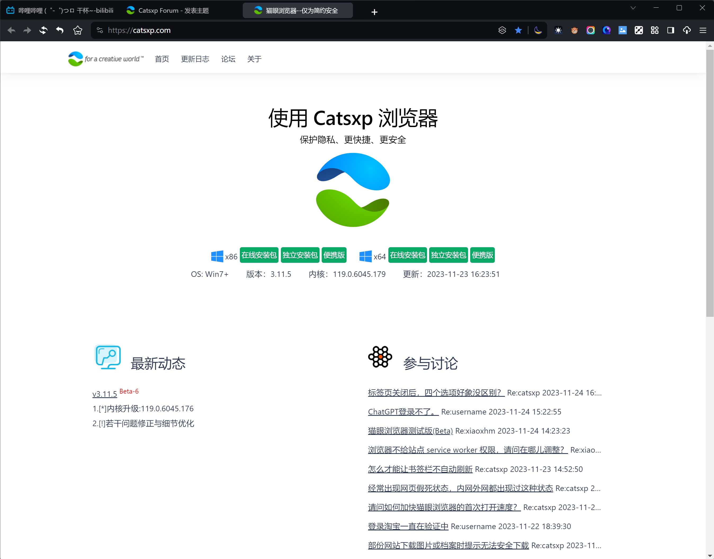Click the scrollbar down arrow

coord(710,556)
